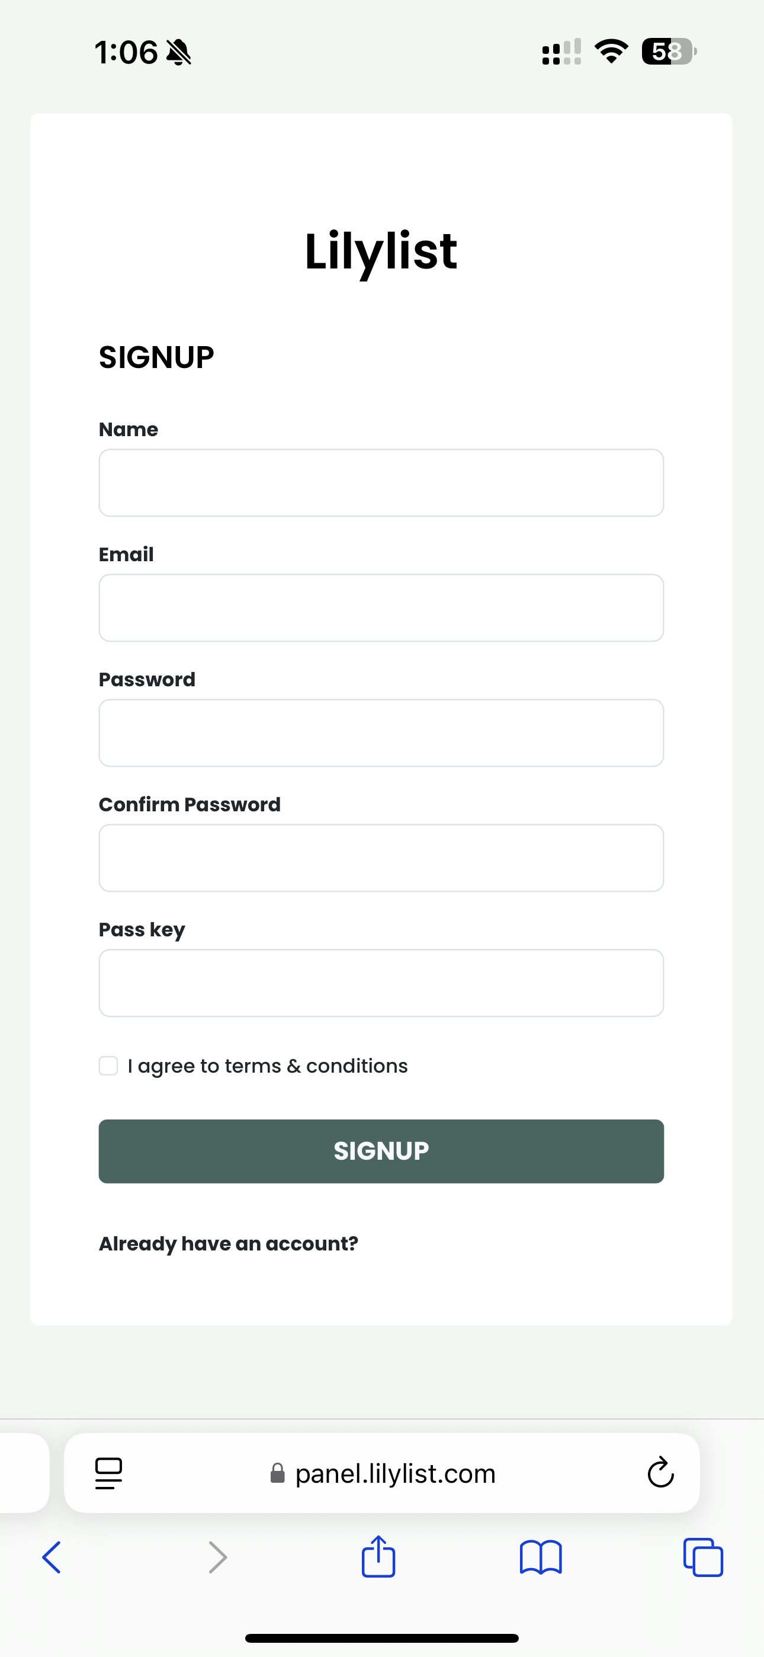
Task: Check the agree to terms checkbox
Action: [108, 1066]
